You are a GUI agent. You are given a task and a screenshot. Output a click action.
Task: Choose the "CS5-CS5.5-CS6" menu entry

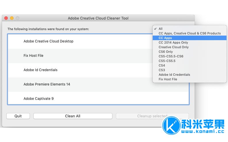pos(189,56)
